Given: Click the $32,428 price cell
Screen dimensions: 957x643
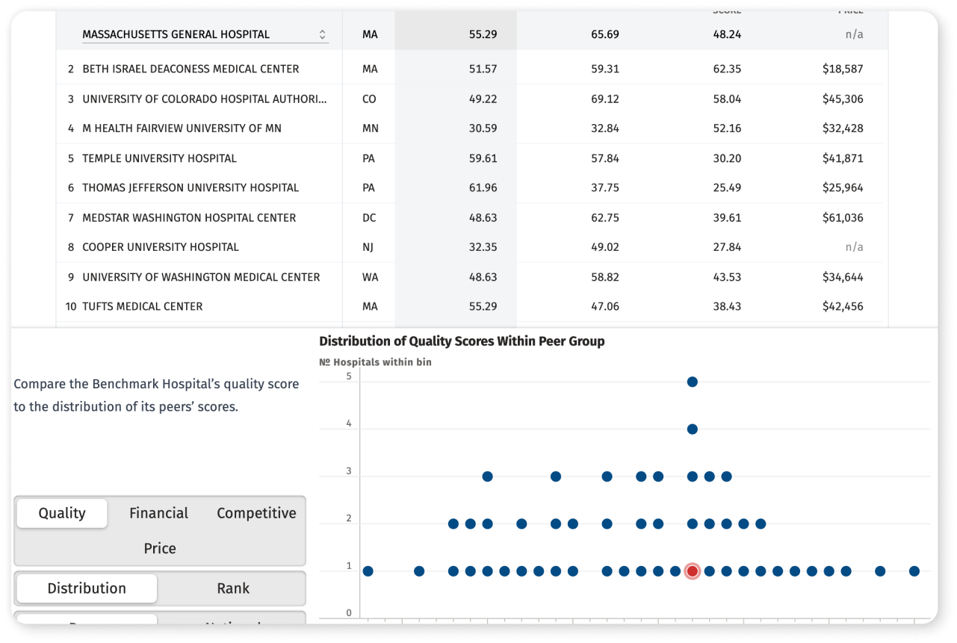Looking at the screenshot, I should point(843,128).
